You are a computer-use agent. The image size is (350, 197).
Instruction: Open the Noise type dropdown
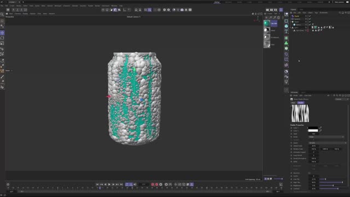click(326, 137)
